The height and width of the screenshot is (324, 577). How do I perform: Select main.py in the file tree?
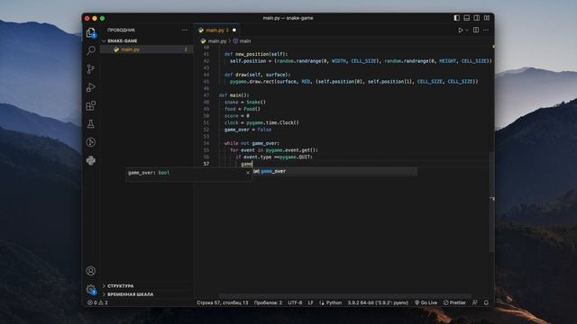click(x=146, y=49)
